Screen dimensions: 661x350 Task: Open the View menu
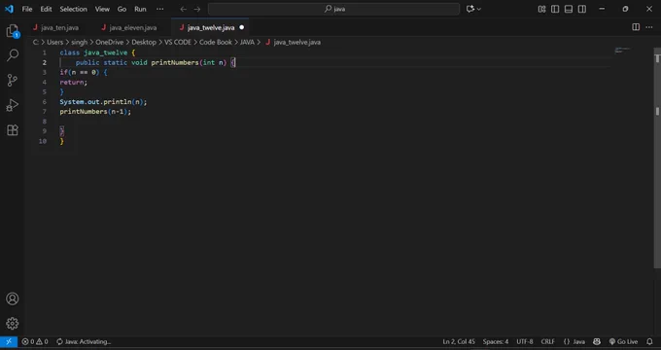pos(102,9)
